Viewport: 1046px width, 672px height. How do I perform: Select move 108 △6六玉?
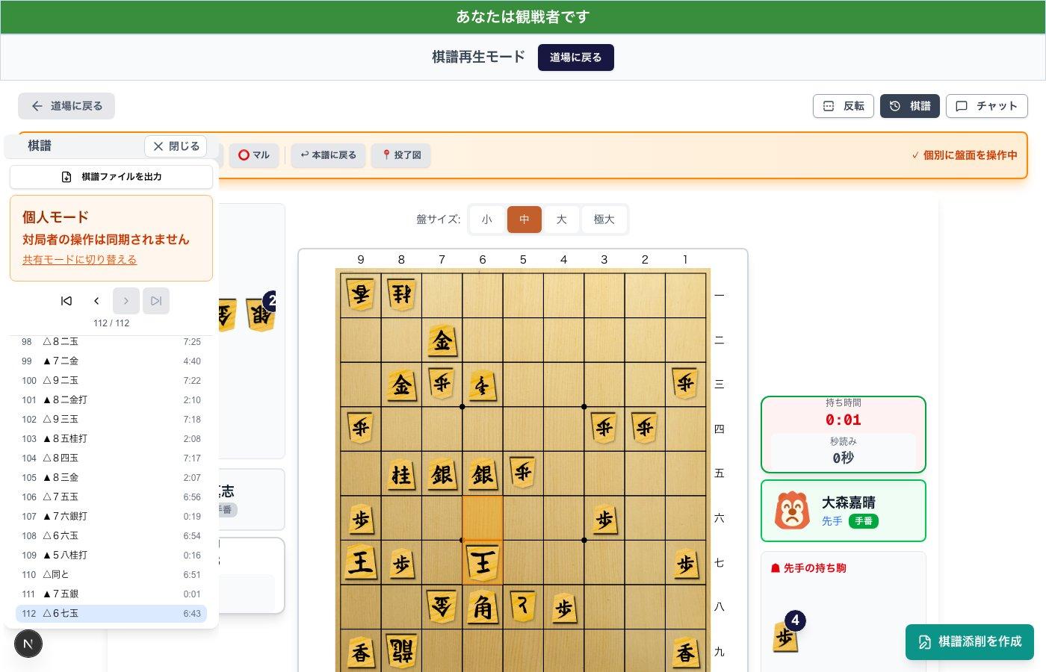pyautogui.click(x=111, y=536)
